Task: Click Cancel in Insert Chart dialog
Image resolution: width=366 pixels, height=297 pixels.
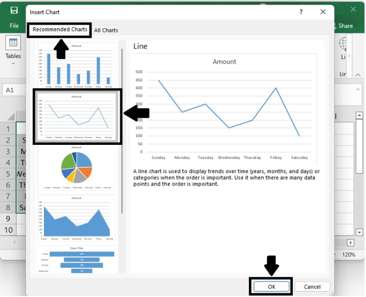Action: [312, 287]
